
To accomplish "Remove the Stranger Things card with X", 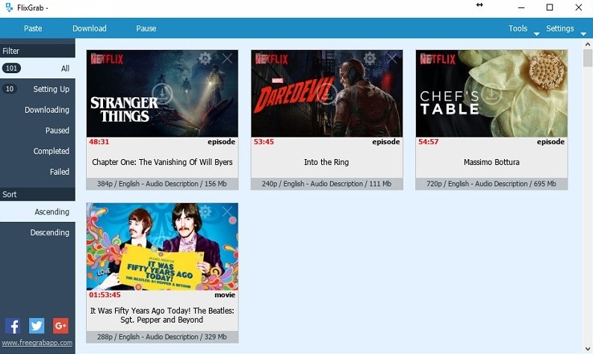I will pyautogui.click(x=227, y=58).
